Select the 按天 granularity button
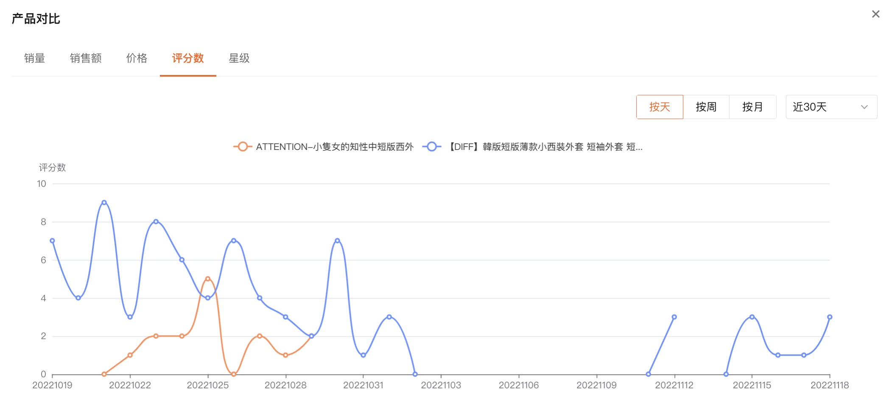 [659, 107]
